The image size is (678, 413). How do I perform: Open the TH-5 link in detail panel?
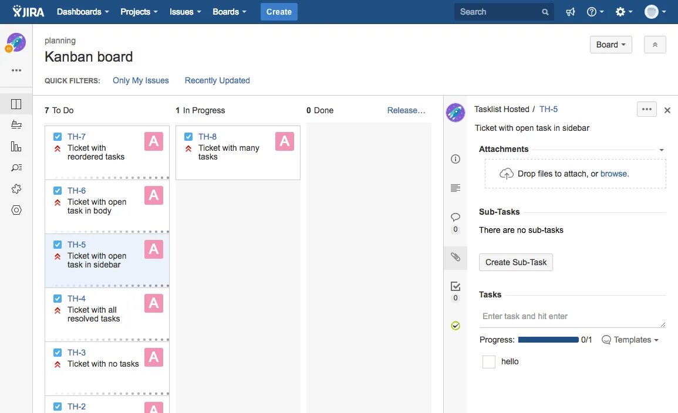pos(548,109)
